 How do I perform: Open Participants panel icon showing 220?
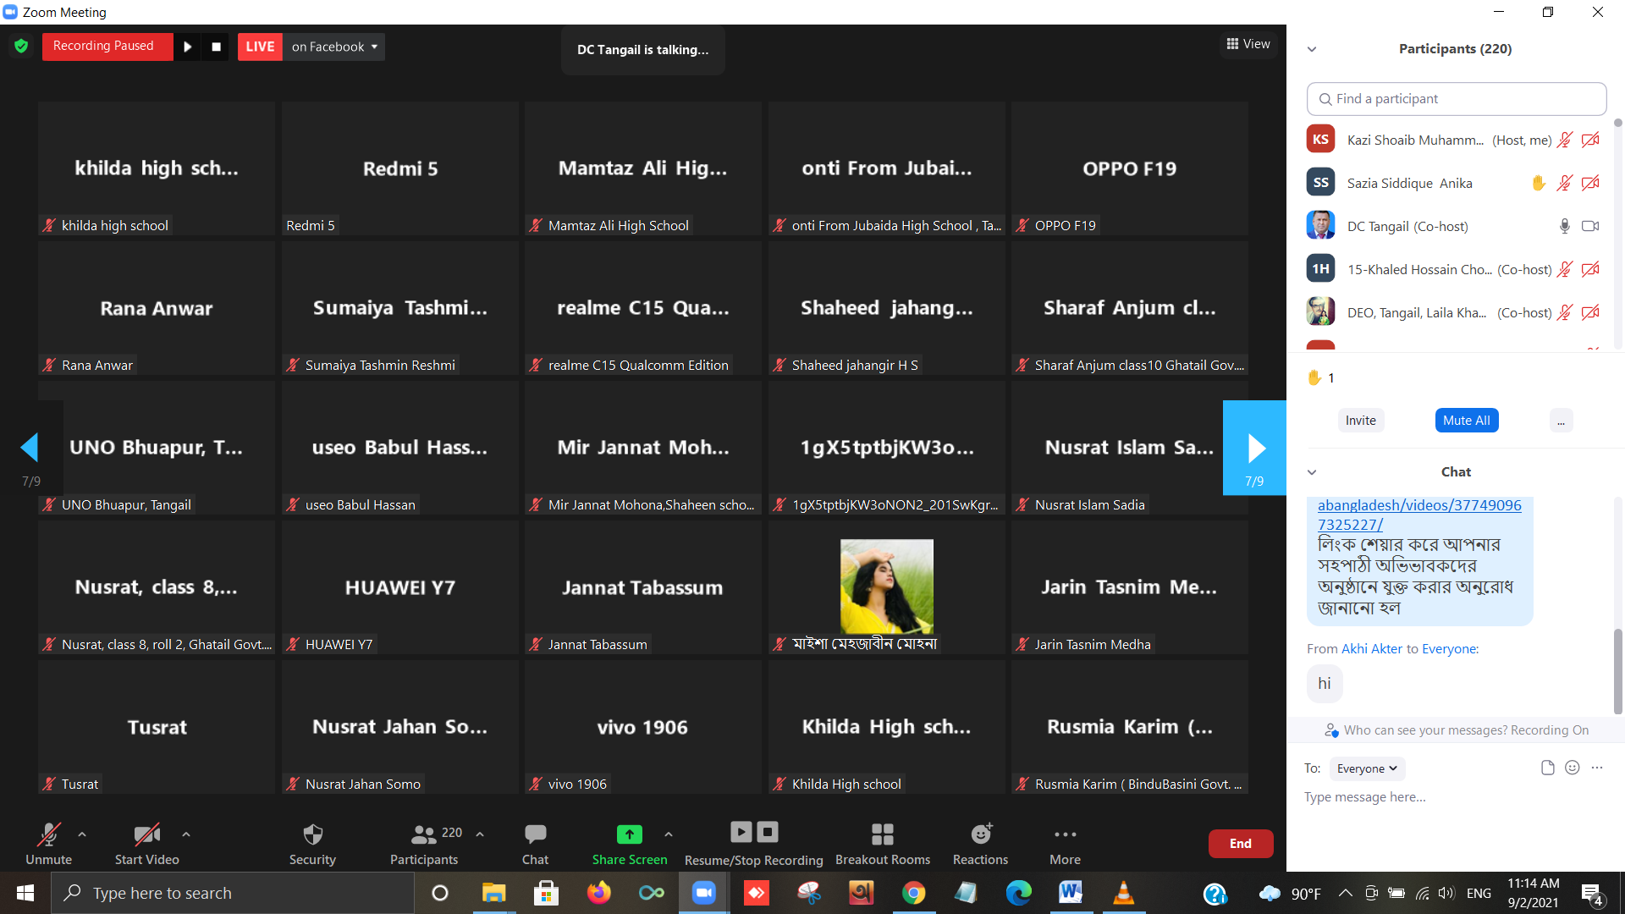(424, 834)
